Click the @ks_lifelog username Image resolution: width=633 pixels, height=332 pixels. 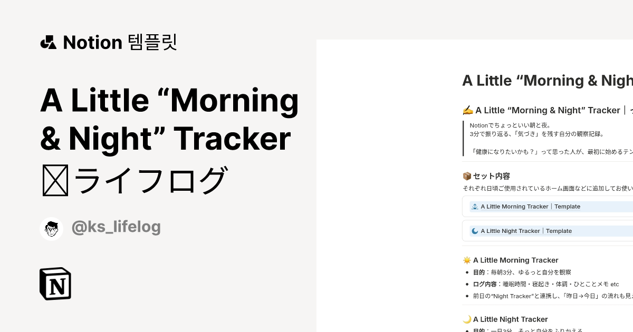116,227
